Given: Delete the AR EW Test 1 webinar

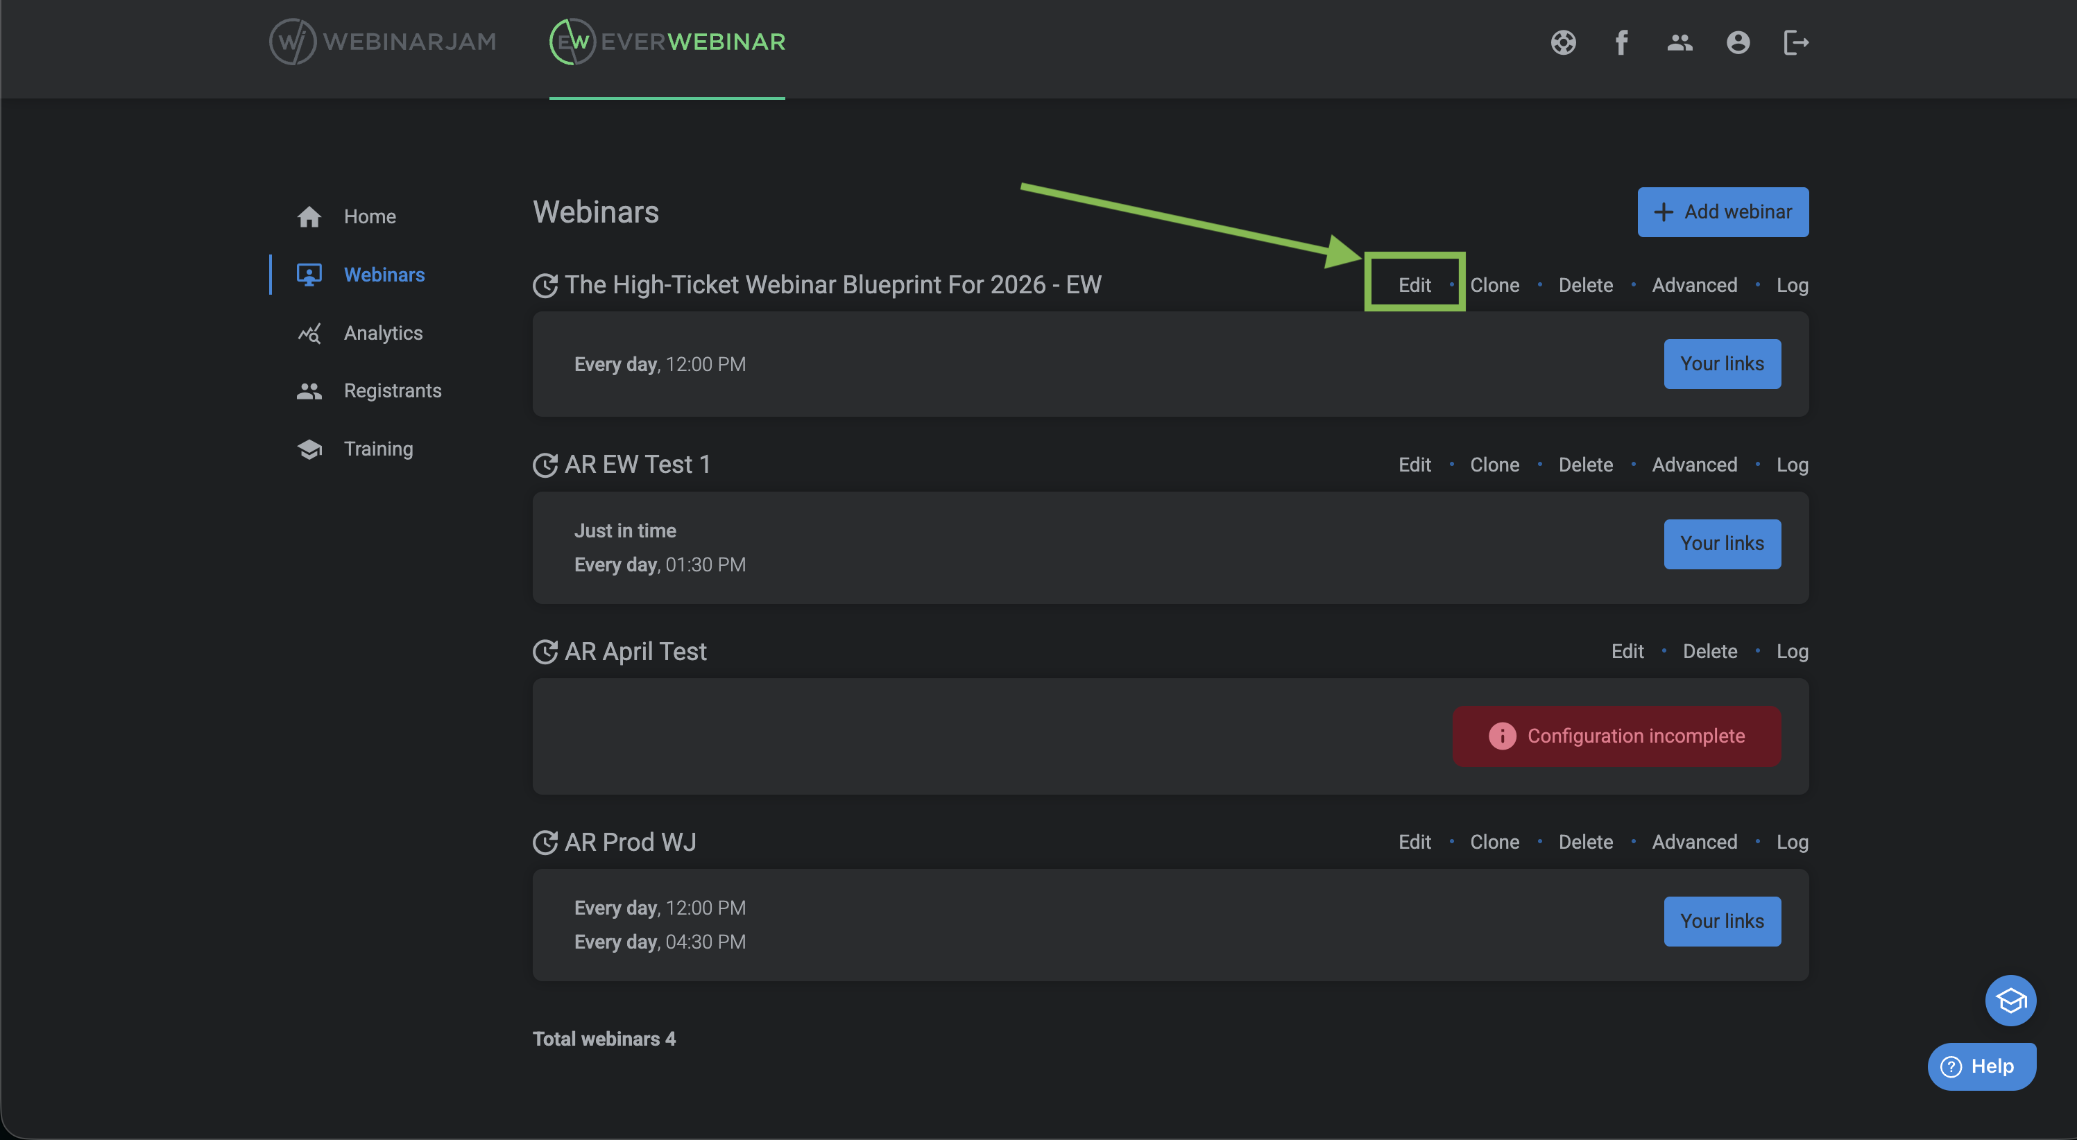Looking at the screenshot, I should pyautogui.click(x=1585, y=465).
